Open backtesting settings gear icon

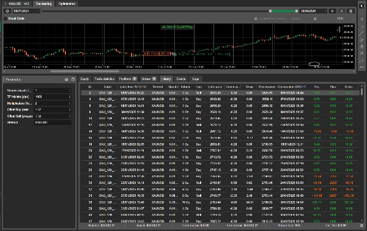click(7, 11)
